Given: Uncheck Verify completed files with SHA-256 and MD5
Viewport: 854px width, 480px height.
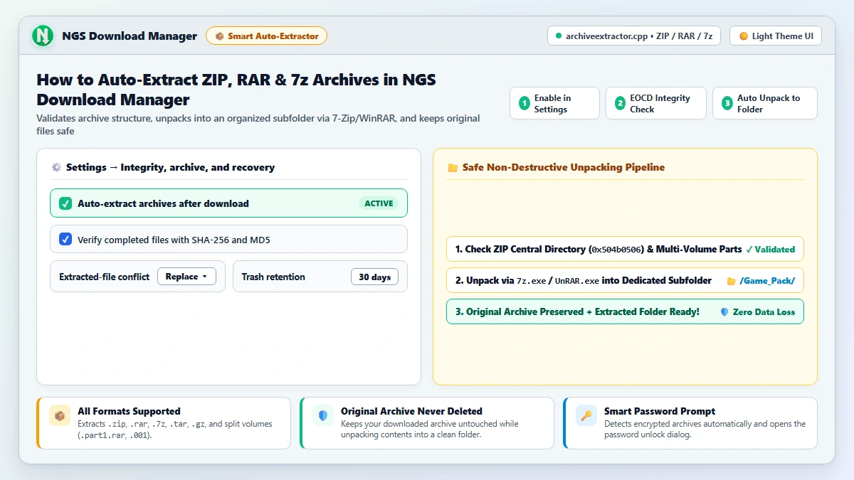Looking at the screenshot, I should coord(65,240).
